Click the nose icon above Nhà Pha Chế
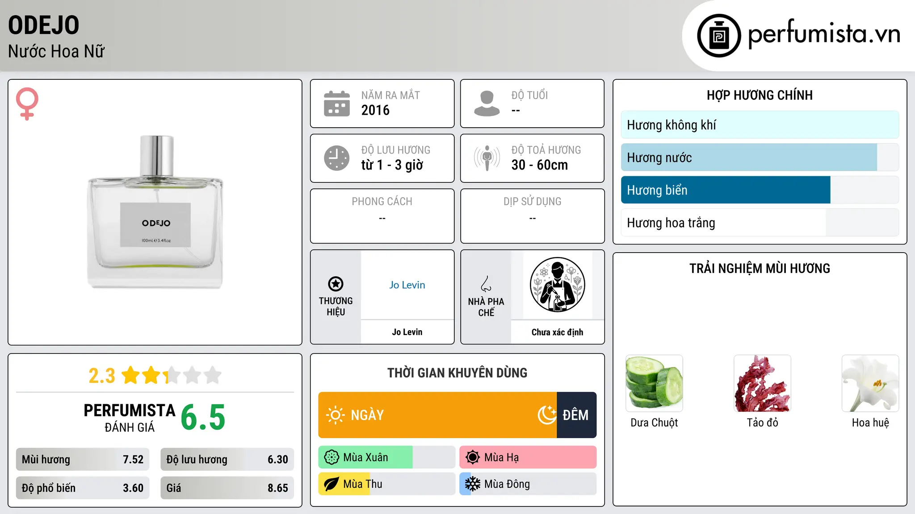915x514 pixels. click(486, 284)
